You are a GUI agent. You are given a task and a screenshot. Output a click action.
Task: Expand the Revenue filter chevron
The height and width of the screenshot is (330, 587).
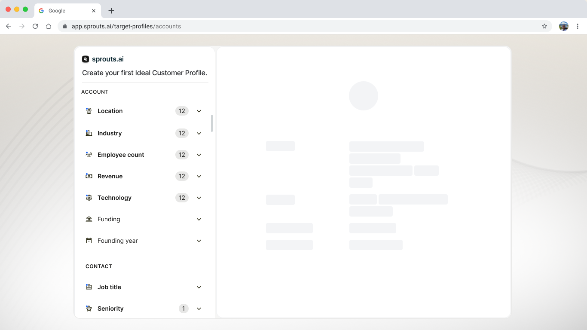pyautogui.click(x=199, y=176)
